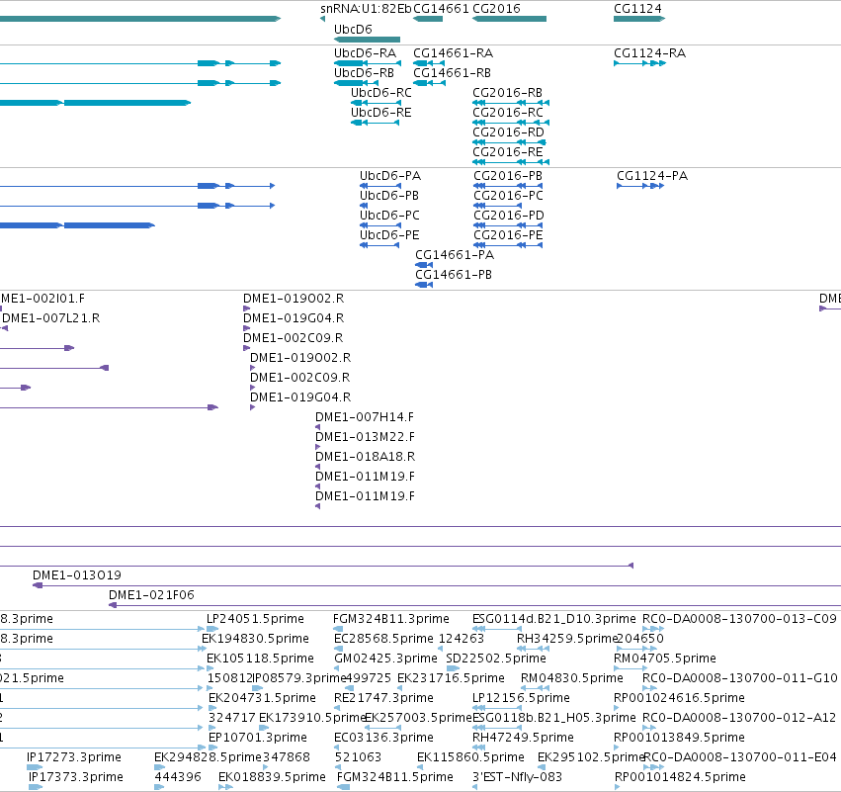This screenshot has width=841, height=792.
Task: Click EST RP001024616.5prime
Action: click(617, 708)
